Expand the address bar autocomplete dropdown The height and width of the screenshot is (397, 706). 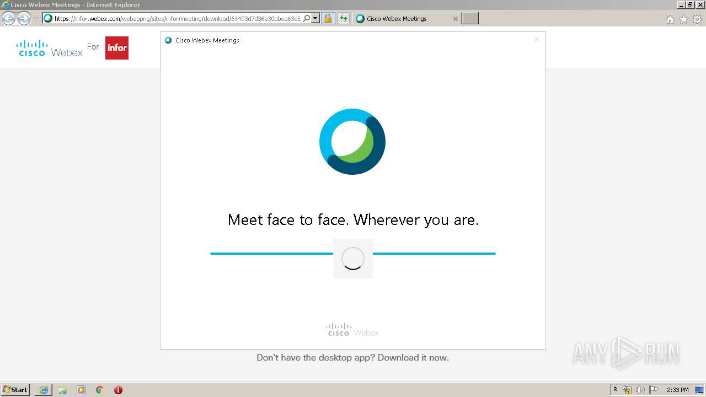315,18
